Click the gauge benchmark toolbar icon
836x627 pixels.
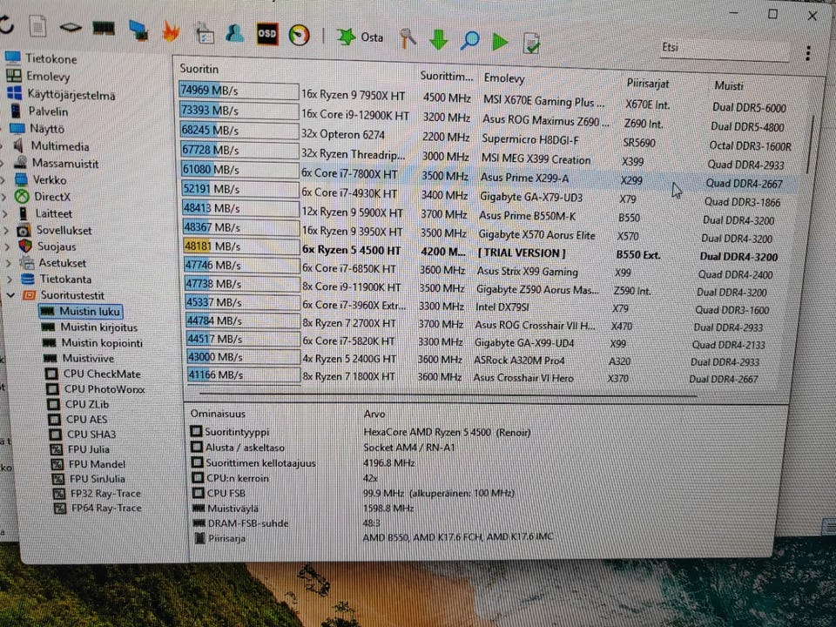click(299, 35)
